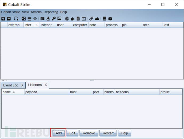Click the chain link toolbar icon
The width and height of the screenshot is (184, 139).
coord(91,19)
